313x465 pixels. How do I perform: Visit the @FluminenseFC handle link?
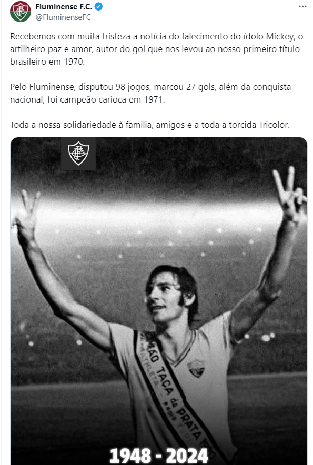pyautogui.click(x=63, y=17)
